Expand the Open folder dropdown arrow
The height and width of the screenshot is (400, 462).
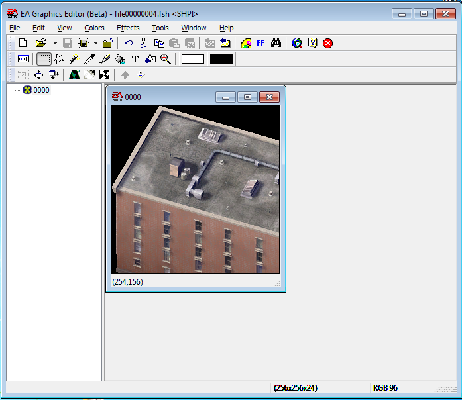tap(55, 43)
